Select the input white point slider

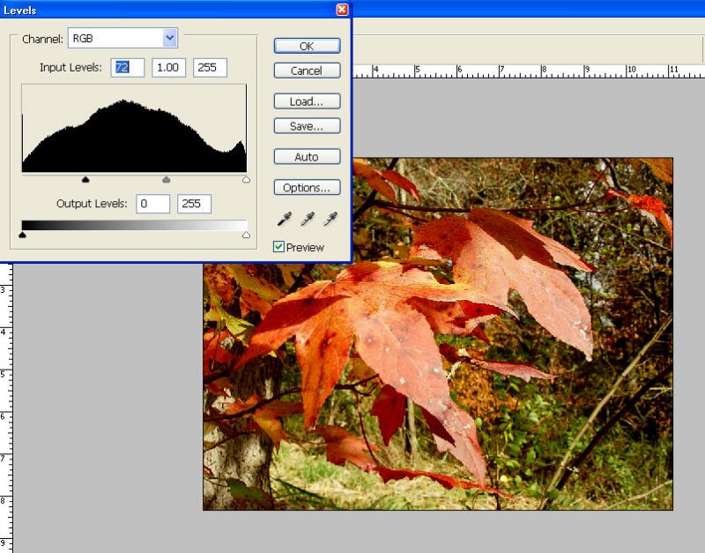tap(246, 180)
